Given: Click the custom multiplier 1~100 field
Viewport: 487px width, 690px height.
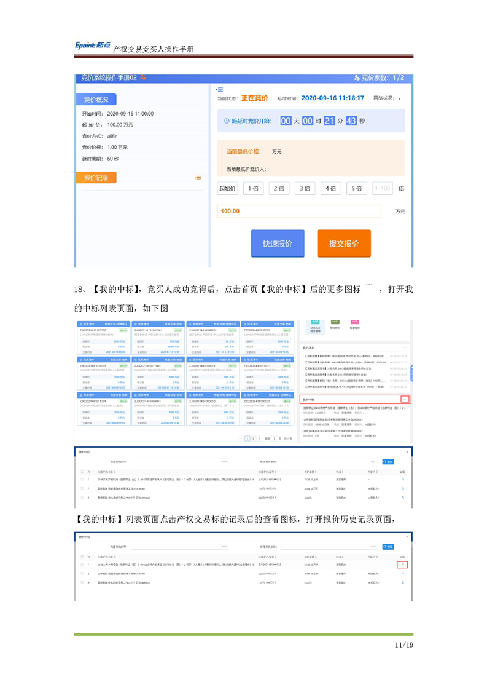Looking at the screenshot, I should 382,189.
